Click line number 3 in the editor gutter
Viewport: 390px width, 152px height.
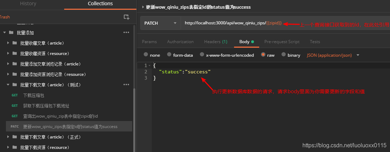point(145,78)
